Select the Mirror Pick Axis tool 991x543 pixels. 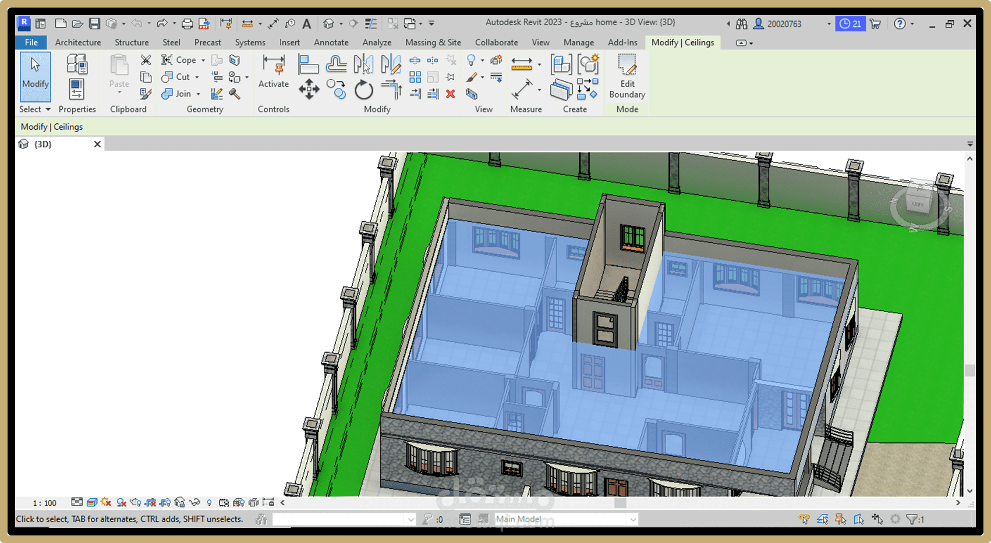click(x=363, y=64)
